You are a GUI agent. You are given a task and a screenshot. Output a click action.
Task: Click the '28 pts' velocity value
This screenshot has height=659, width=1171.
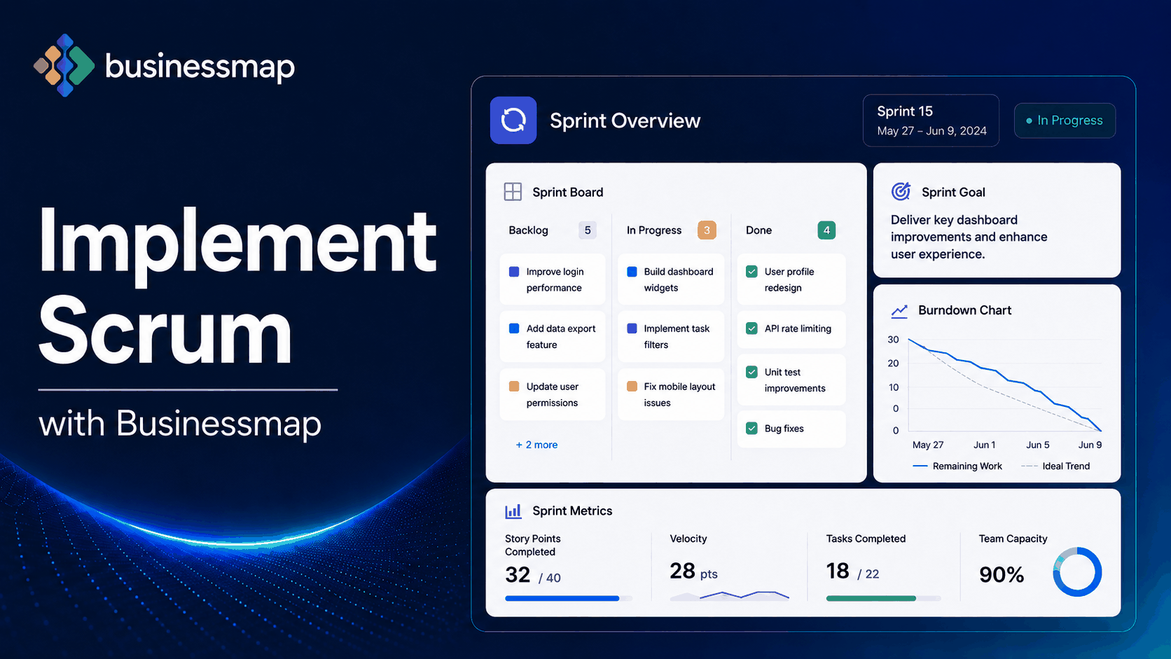(693, 571)
